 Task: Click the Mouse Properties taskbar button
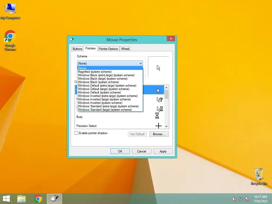point(54,199)
